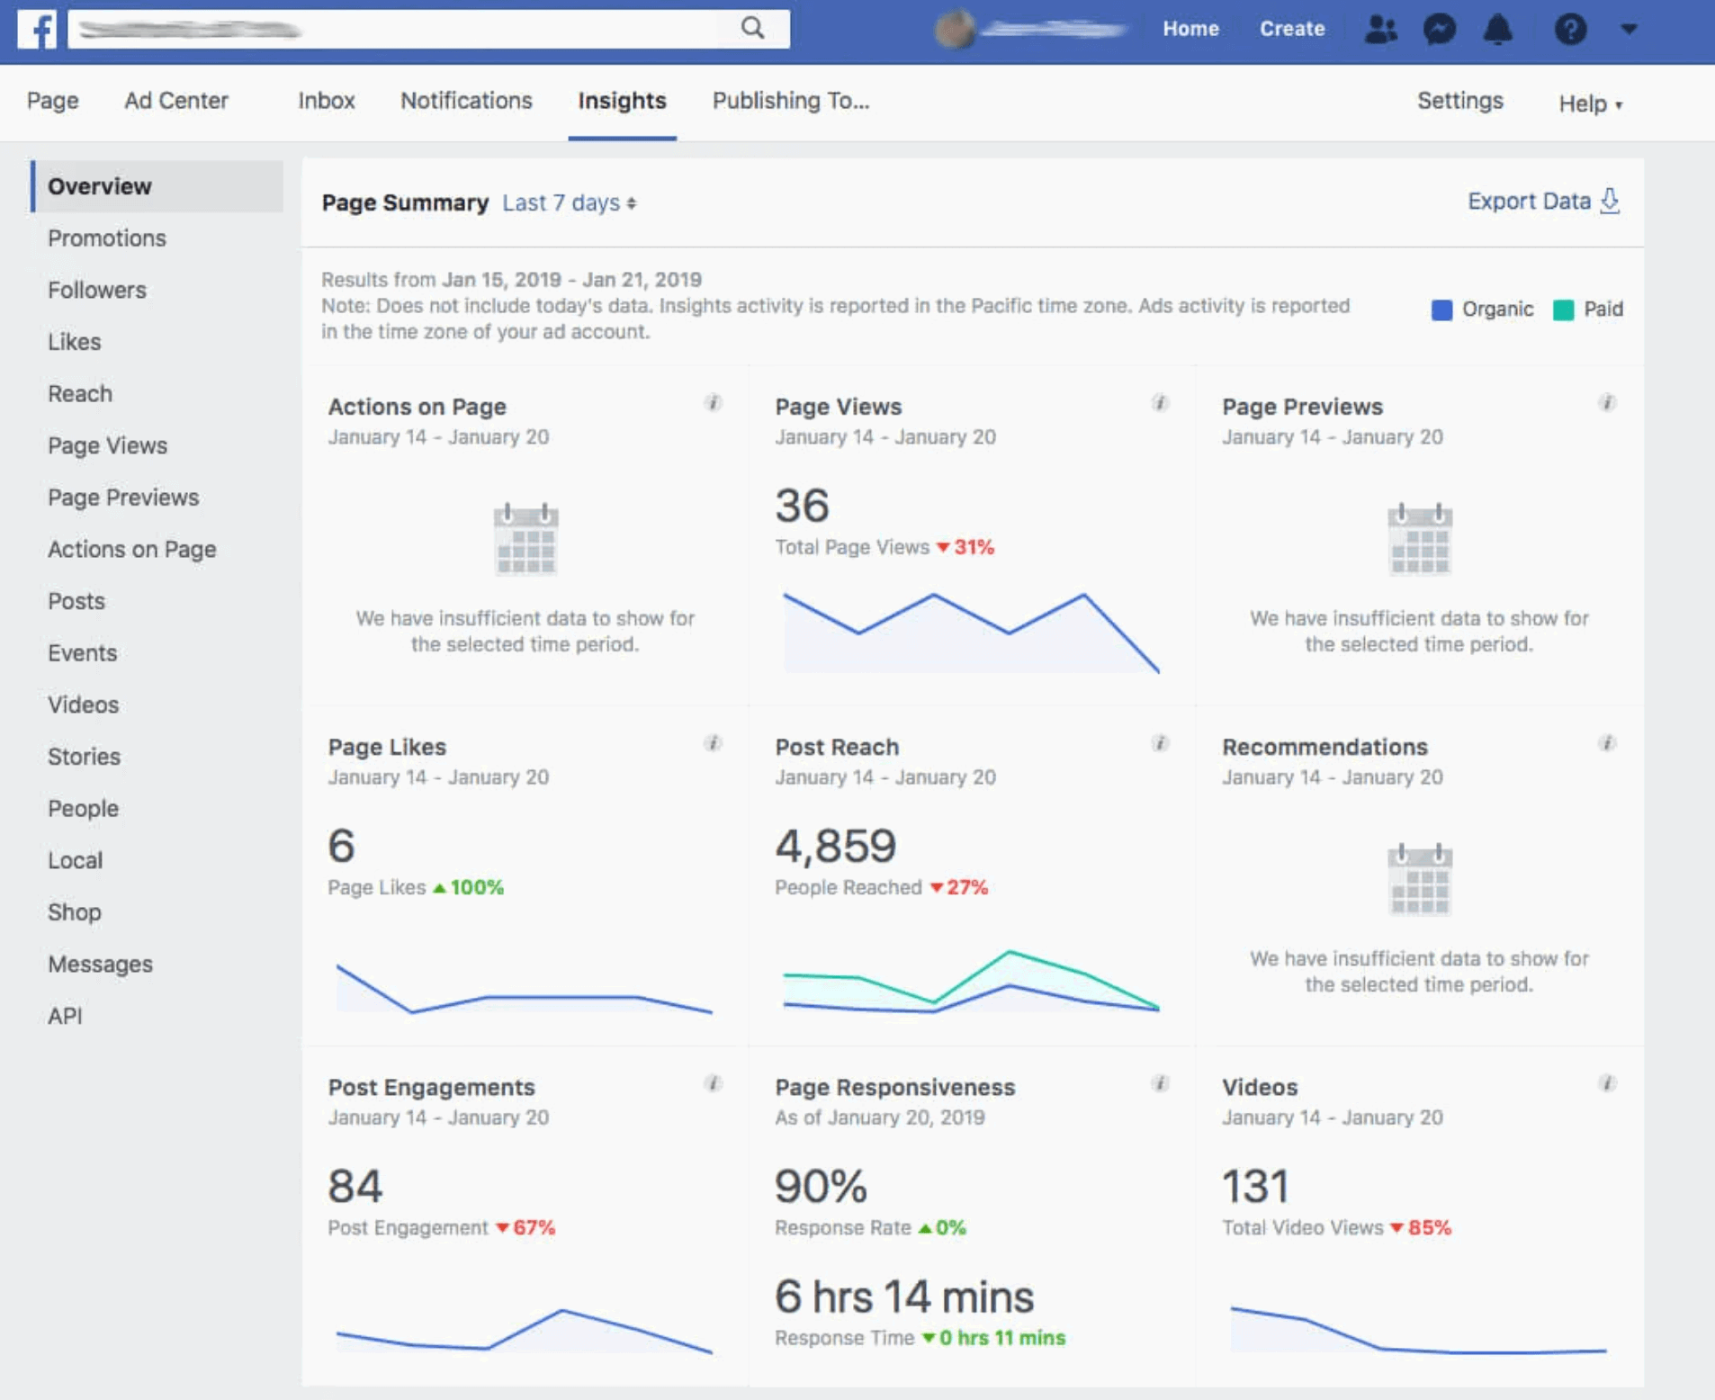Expand the Help dropdown menu
Image resolution: width=1715 pixels, height=1400 pixels.
coord(1589,103)
